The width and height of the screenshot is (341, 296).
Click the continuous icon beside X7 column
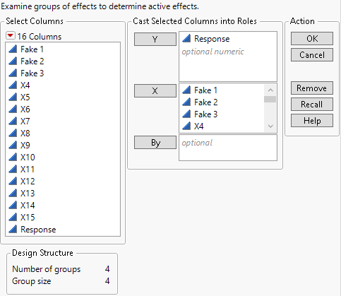13,121
